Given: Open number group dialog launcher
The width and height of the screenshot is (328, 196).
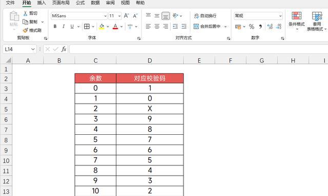Looking at the screenshot, I should click(282, 38).
